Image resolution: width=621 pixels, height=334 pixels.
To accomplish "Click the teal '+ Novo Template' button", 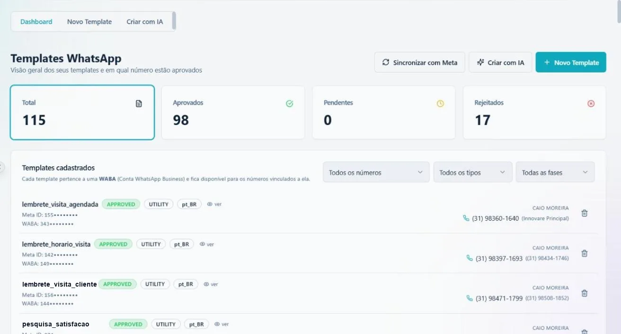I will click(x=571, y=63).
